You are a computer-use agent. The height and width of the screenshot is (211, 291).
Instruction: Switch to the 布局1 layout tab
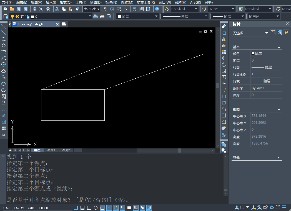click(x=51, y=150)
